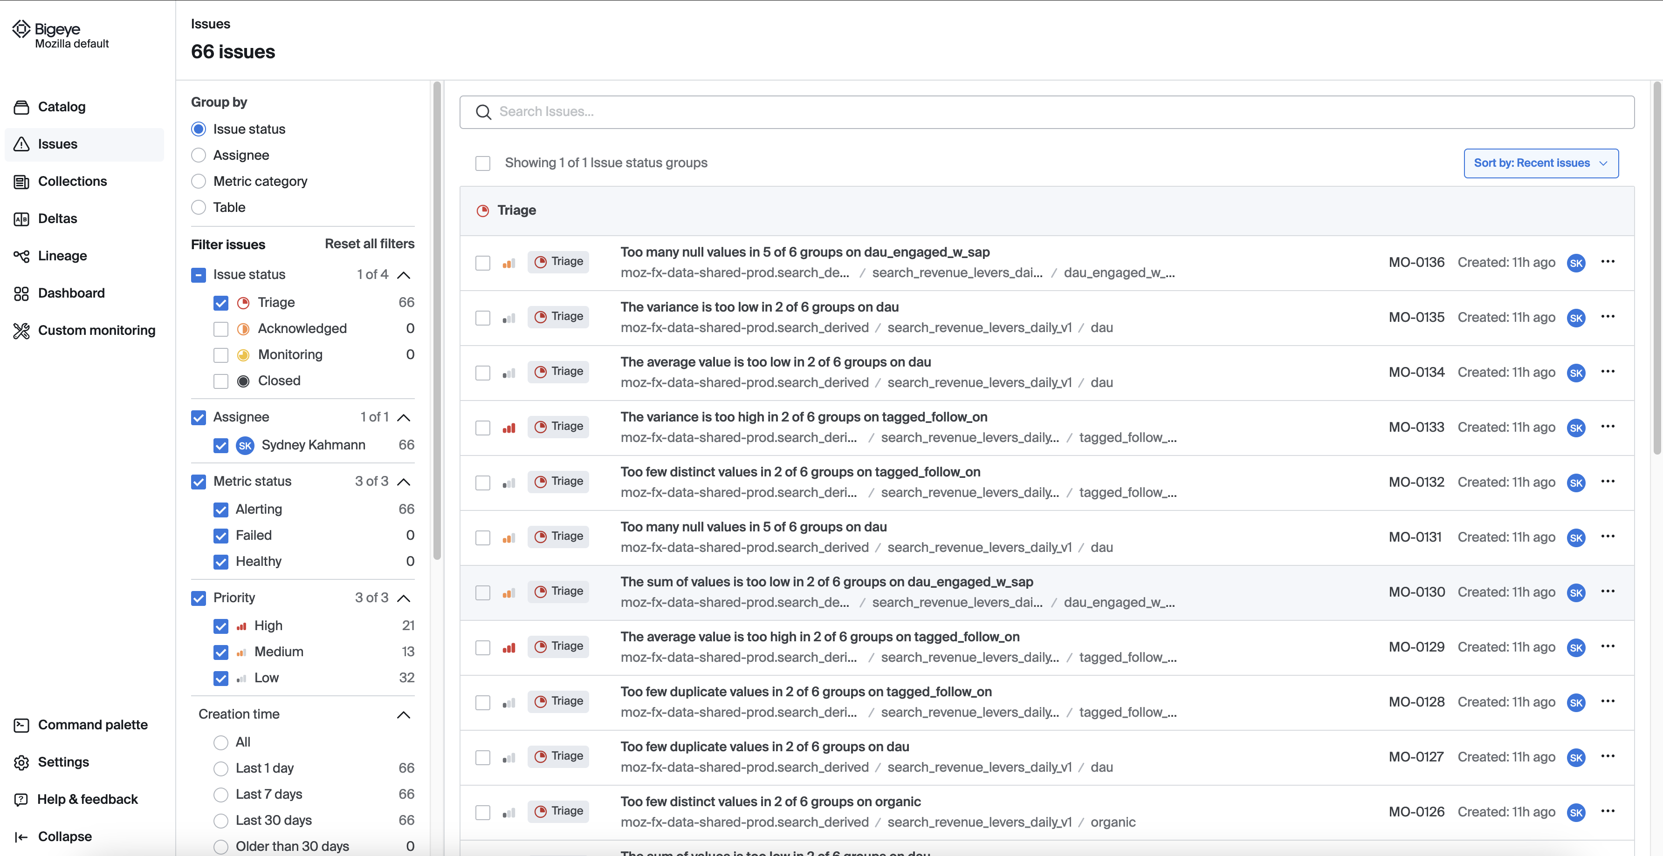This screenshot has width=1663, height=856.
Task: Open the Sort by Recent issues dropdown
Action: coord(1541,163)
